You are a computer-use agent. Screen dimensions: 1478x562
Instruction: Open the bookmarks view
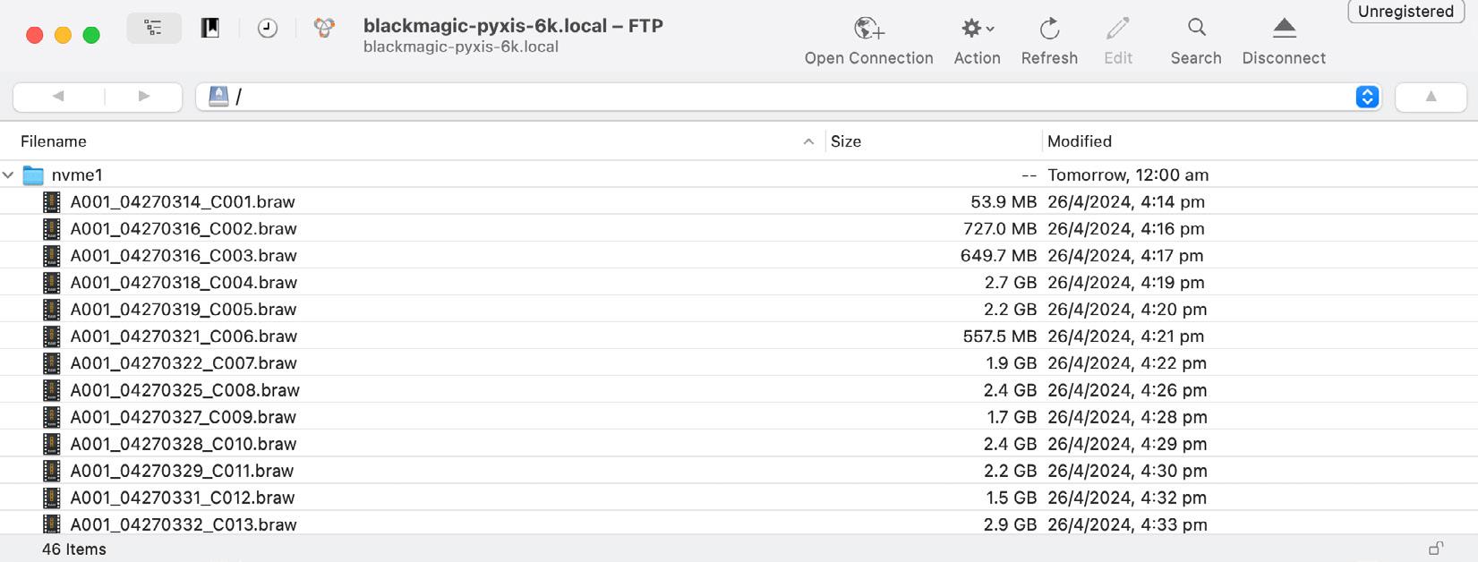[x=210, y=29]
